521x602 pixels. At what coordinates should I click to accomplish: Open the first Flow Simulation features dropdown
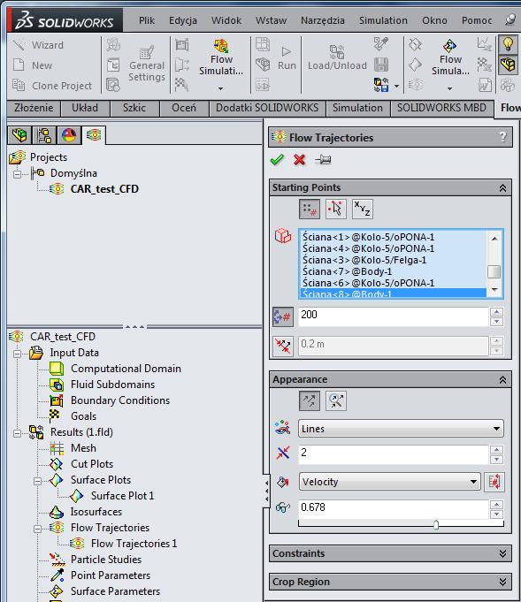coord(221,88)
